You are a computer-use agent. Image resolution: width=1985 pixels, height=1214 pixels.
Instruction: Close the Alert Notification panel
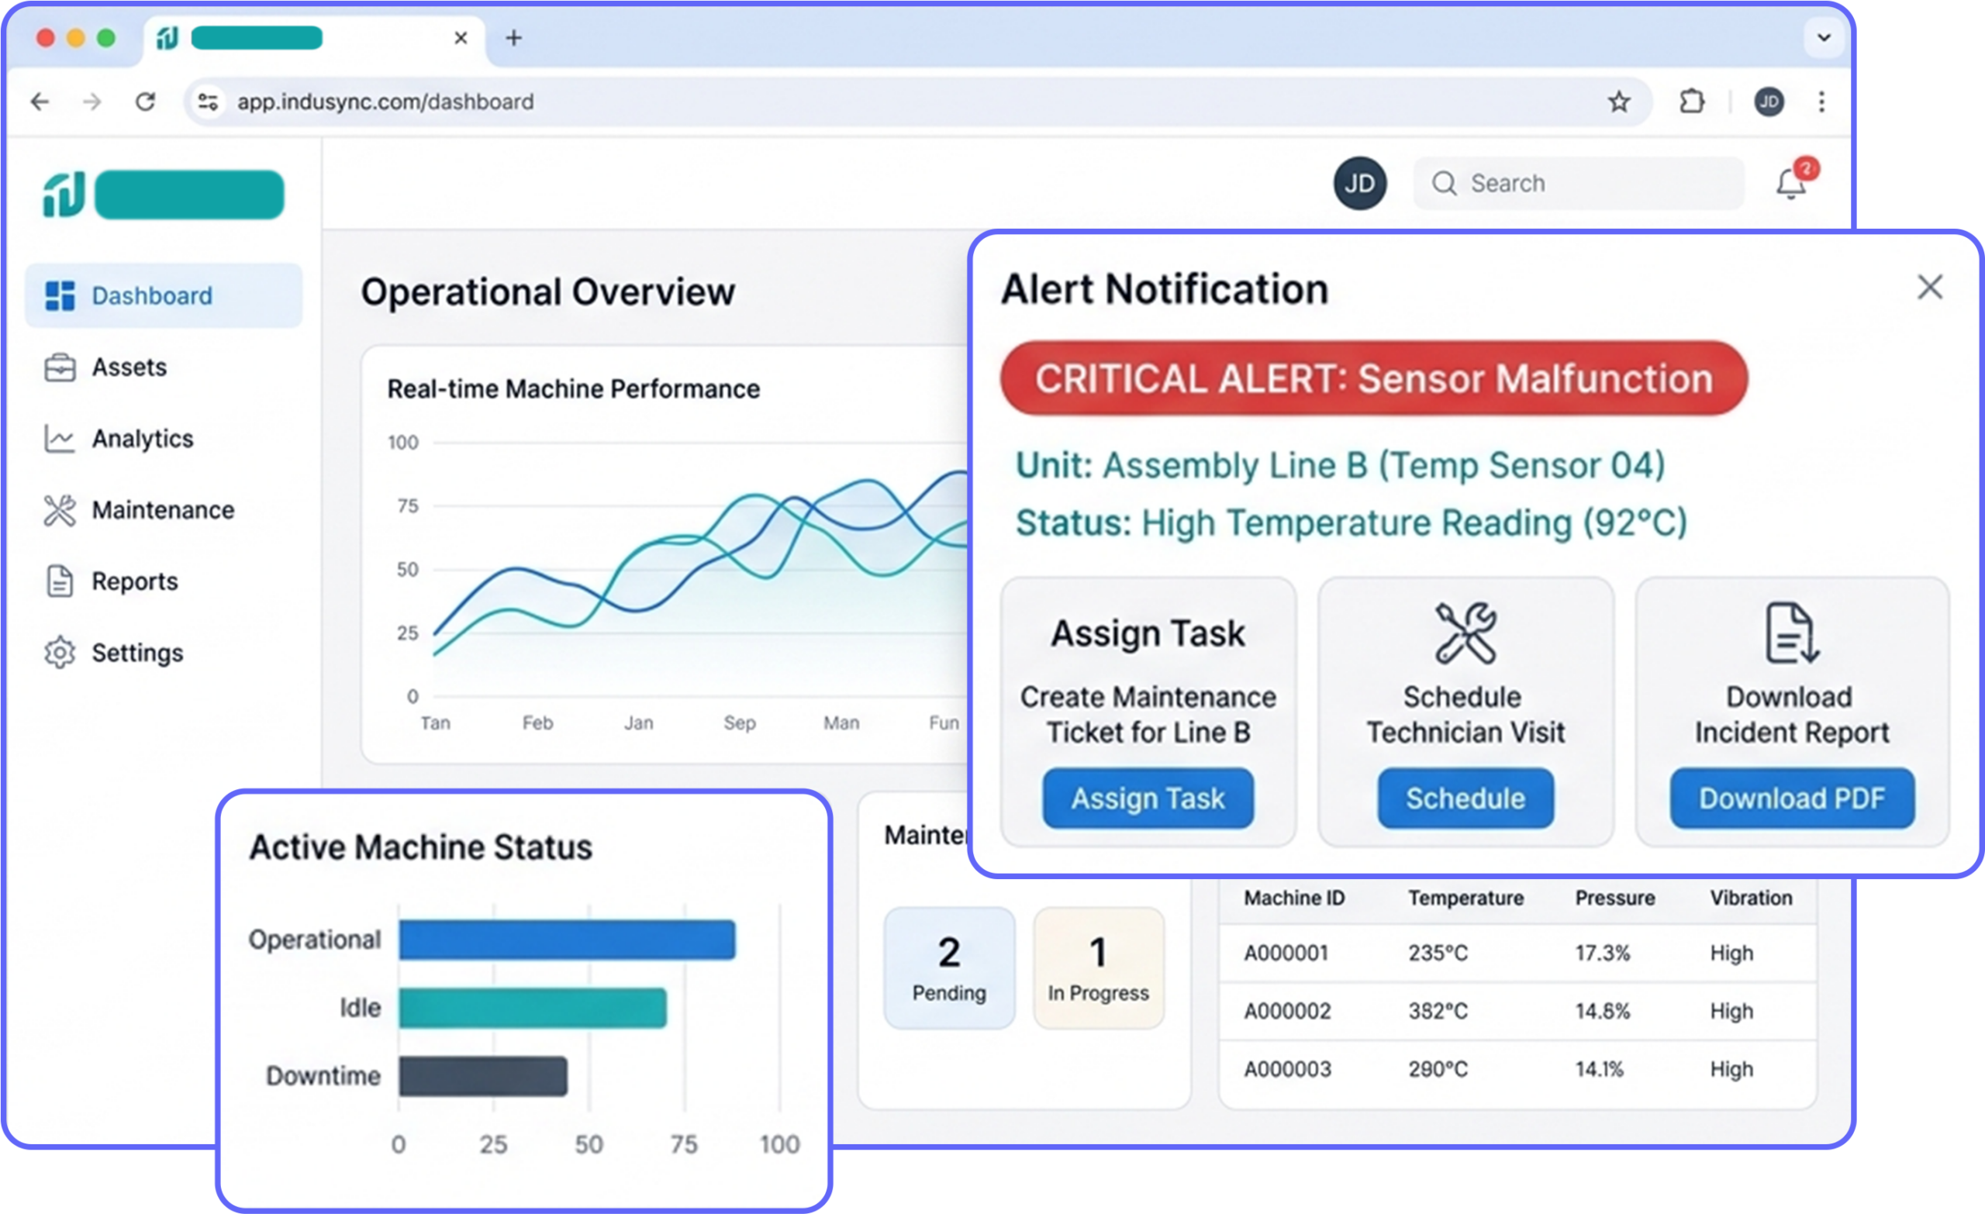1929,287
